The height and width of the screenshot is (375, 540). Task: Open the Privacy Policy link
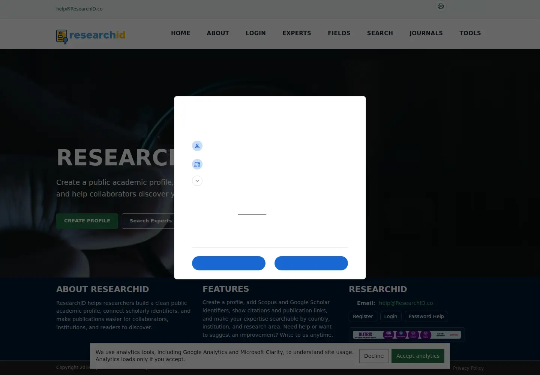(468, 368)
